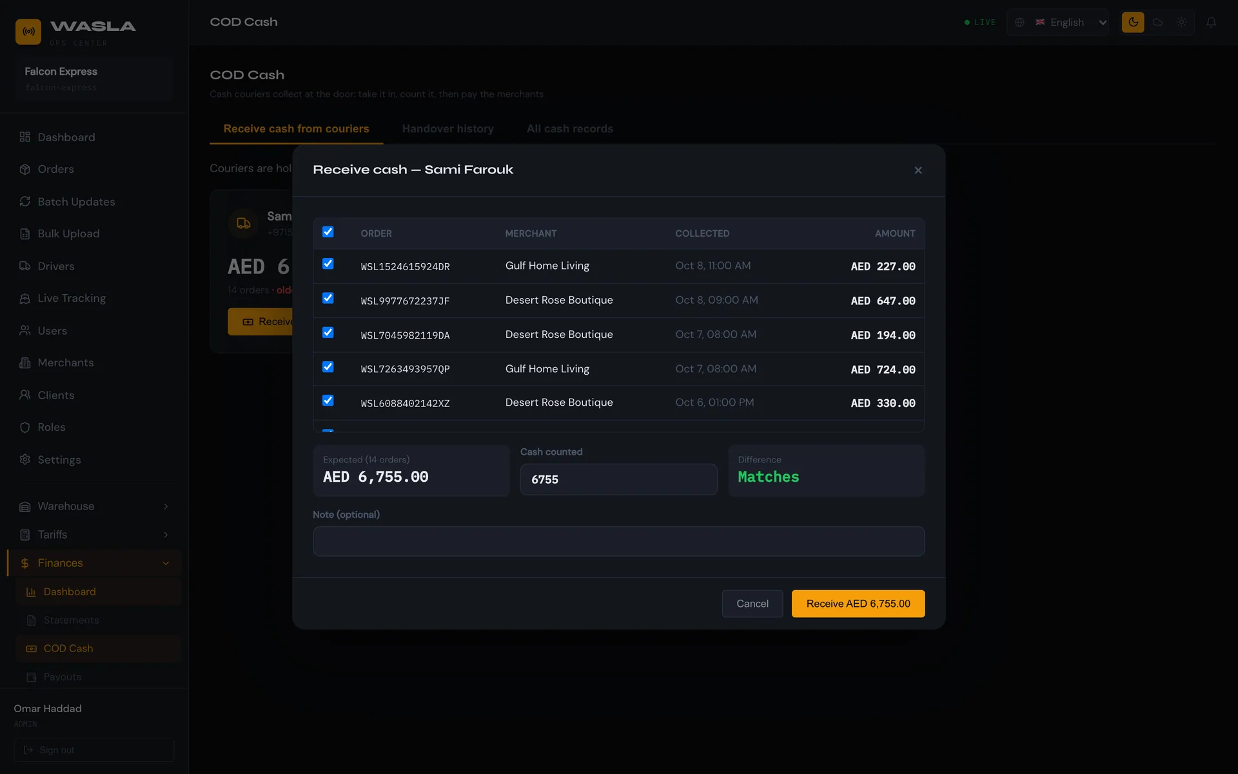This screenshot has height=774, width=1238.
Task: Click the Bulk Upload file icon
Action: pos(25,233)
